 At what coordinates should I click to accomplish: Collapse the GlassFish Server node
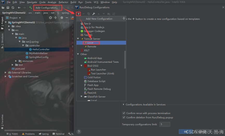point(81,96)
